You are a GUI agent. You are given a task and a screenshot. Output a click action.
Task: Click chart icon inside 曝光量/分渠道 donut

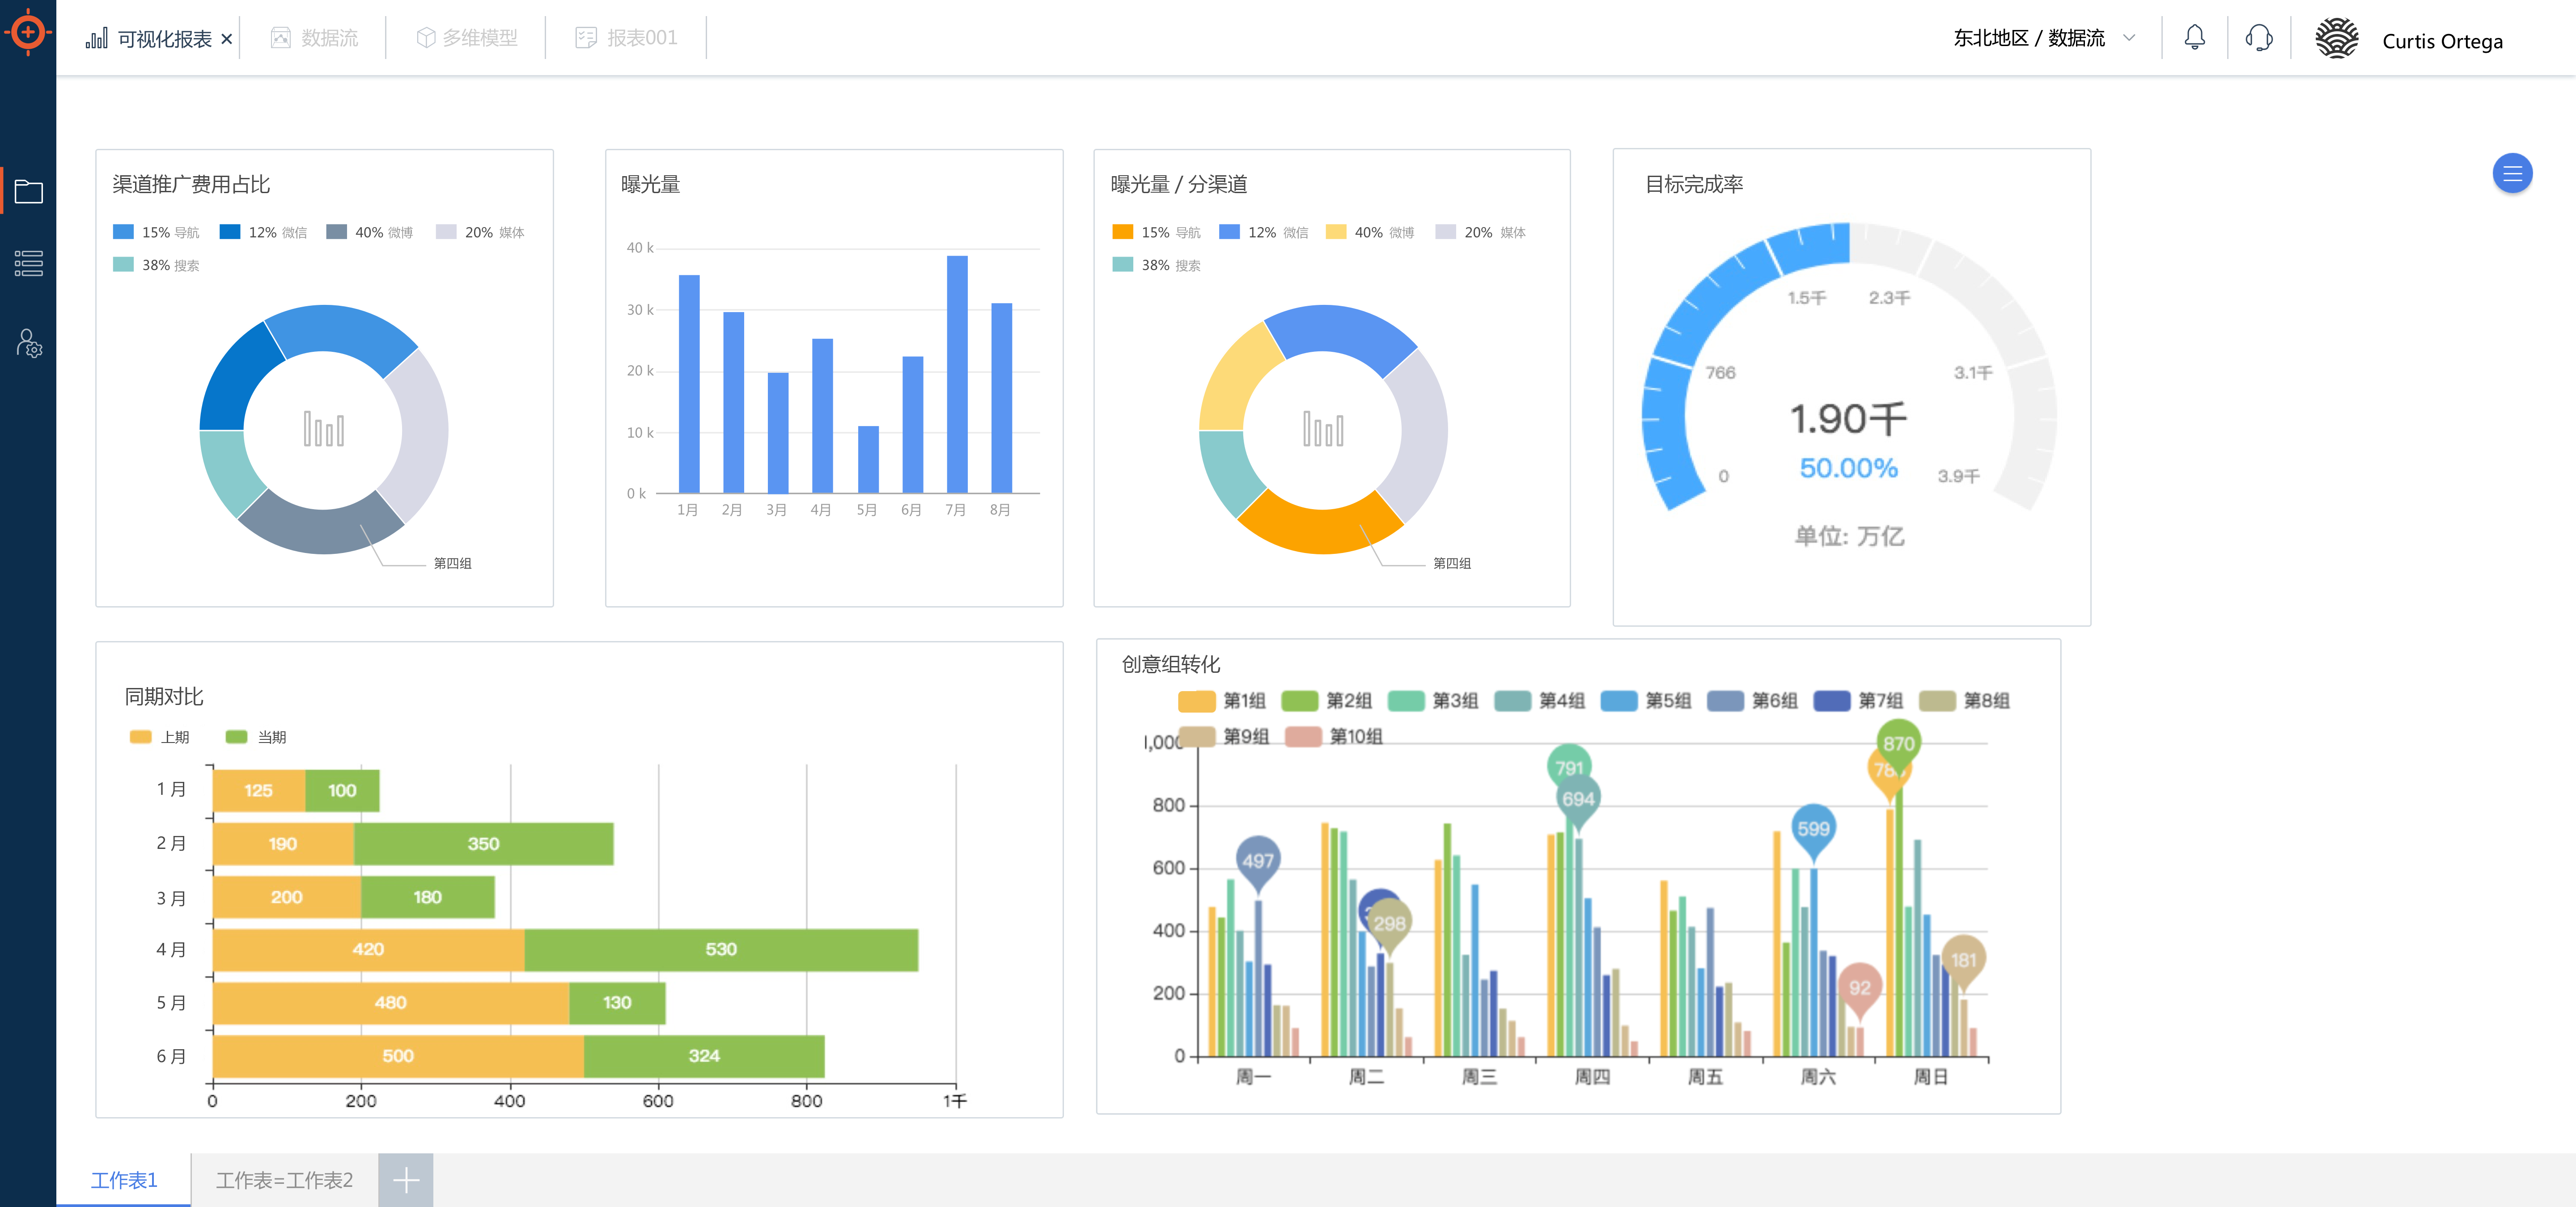coord(1323,429)
